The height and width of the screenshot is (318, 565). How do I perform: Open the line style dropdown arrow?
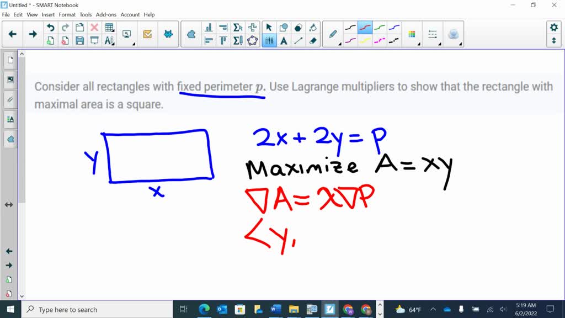click(x=440, y=45)
